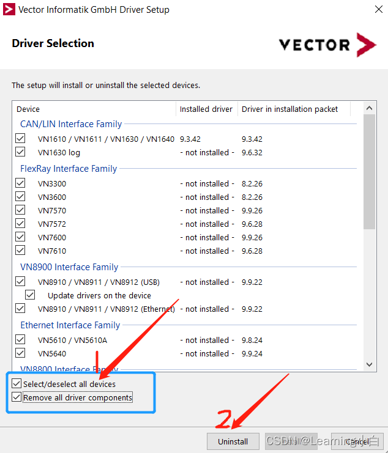The width and height of the screenshot is (388, 453).
Task: Close the Driver Setup window
Action: pyautogui.click(x=378, y=9)
